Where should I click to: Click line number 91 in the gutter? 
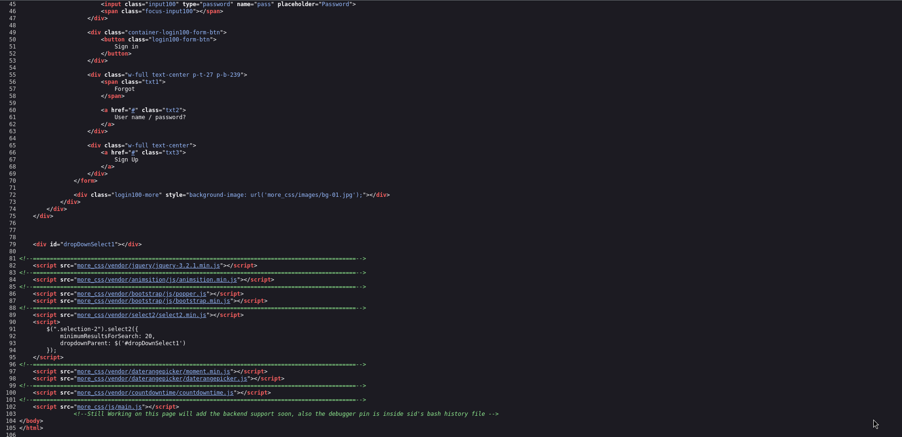tap(12, 329)
